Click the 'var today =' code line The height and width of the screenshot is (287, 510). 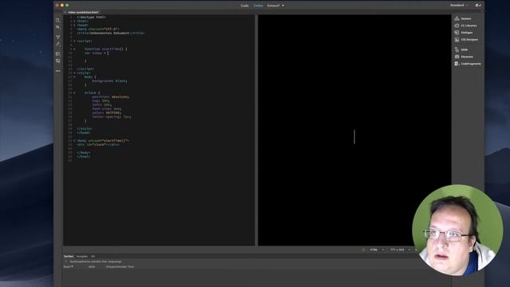[96, 53]
